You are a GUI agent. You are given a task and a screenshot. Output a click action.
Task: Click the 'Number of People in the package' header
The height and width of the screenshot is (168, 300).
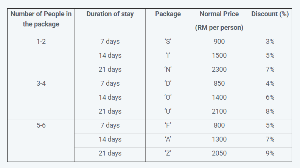(41, 19)
